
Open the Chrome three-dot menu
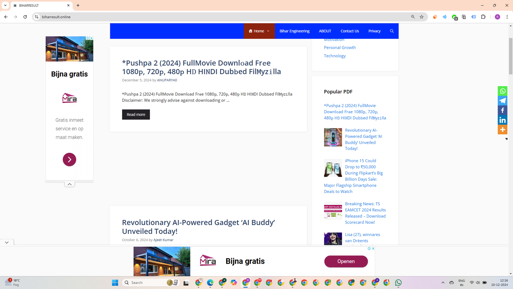pos(507,17)
